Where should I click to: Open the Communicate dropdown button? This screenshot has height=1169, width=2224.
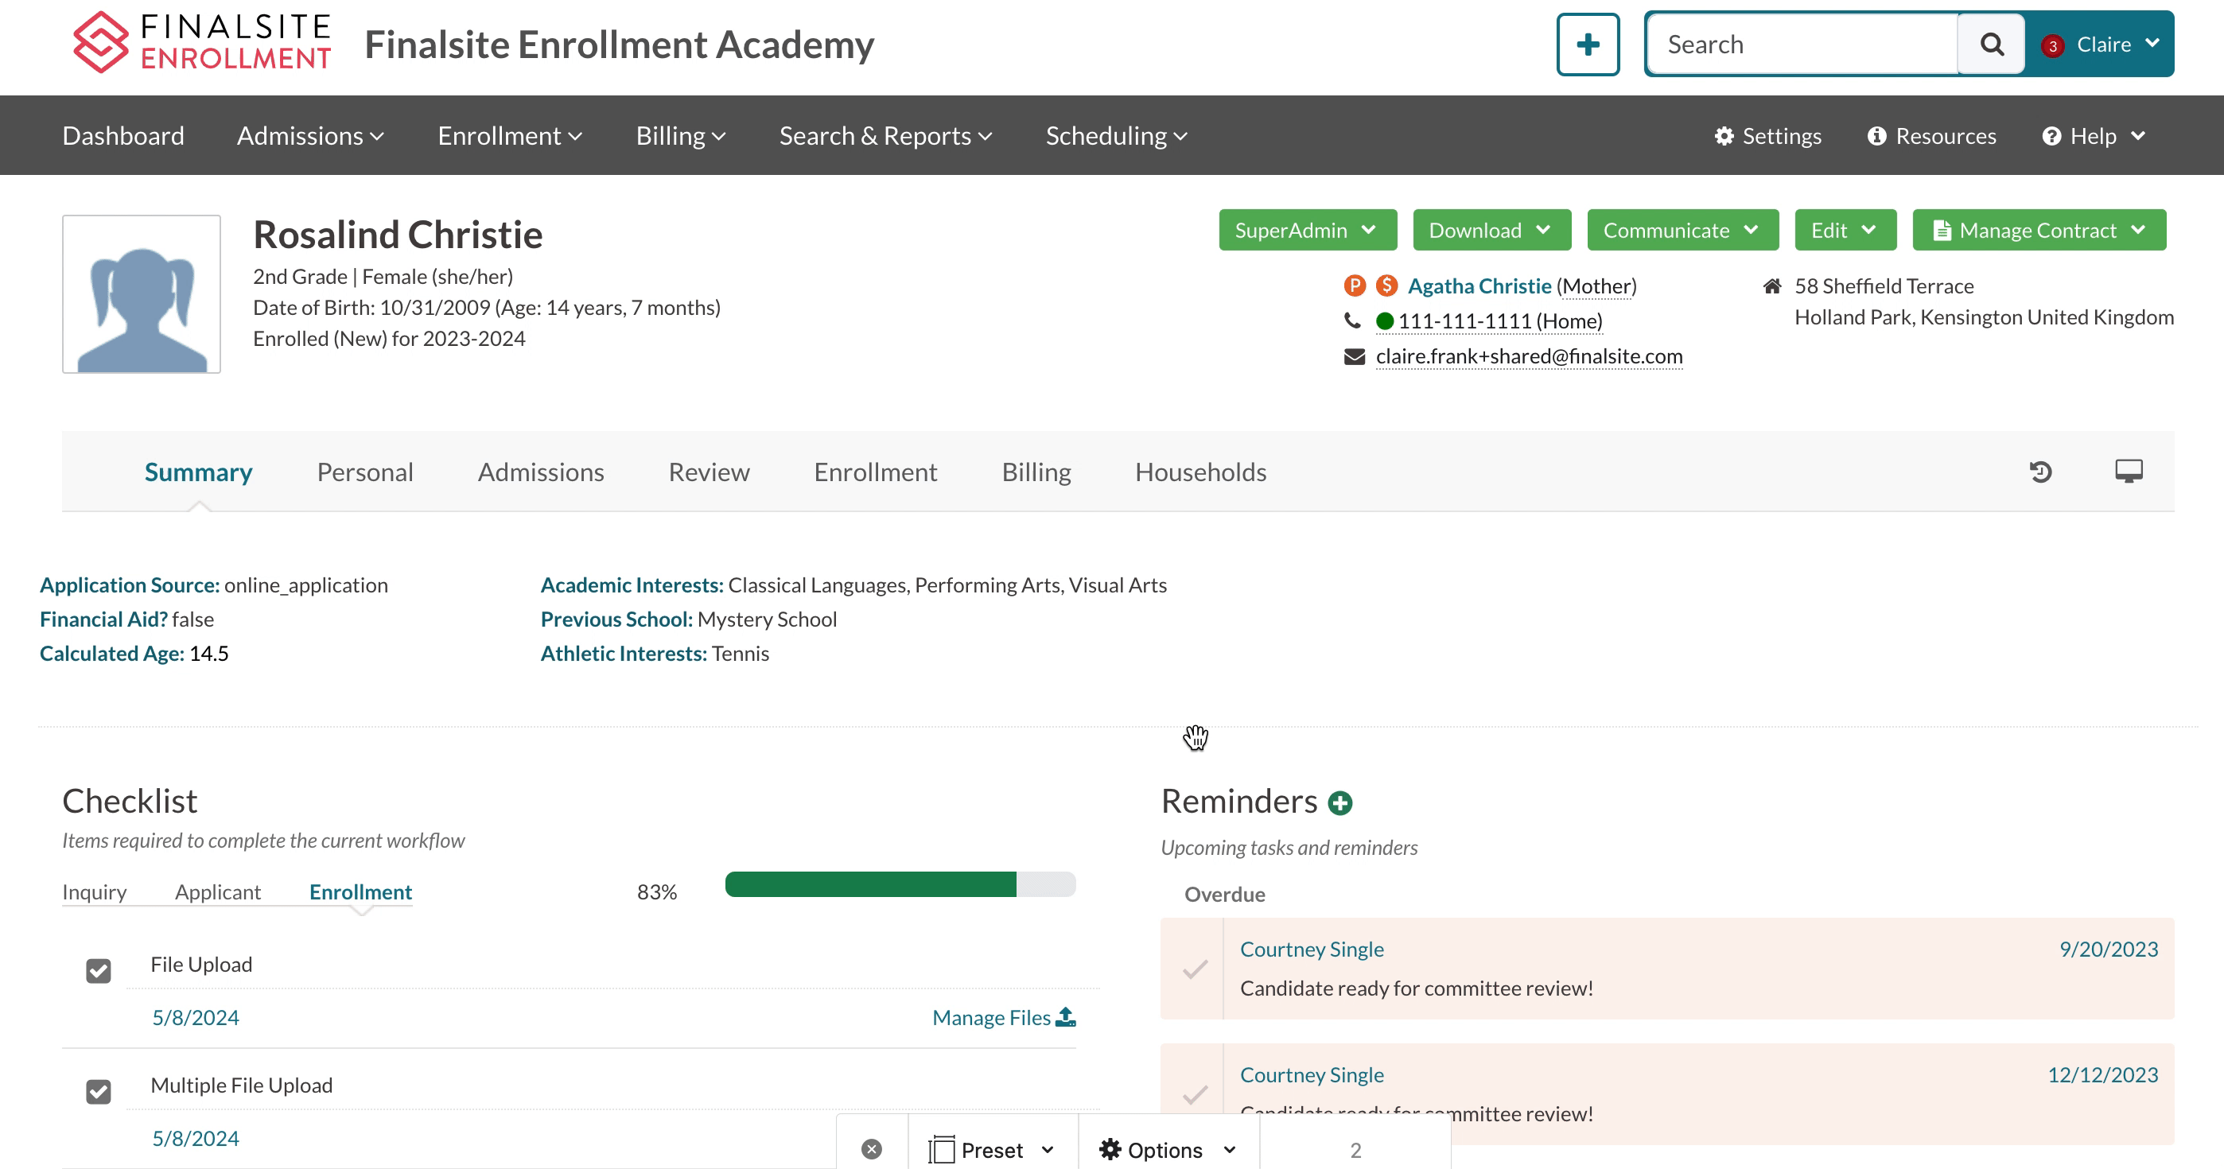tap(1681, 231)
